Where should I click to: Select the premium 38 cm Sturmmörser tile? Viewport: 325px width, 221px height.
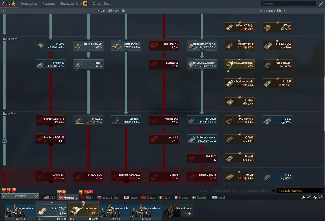pos(240,64)
